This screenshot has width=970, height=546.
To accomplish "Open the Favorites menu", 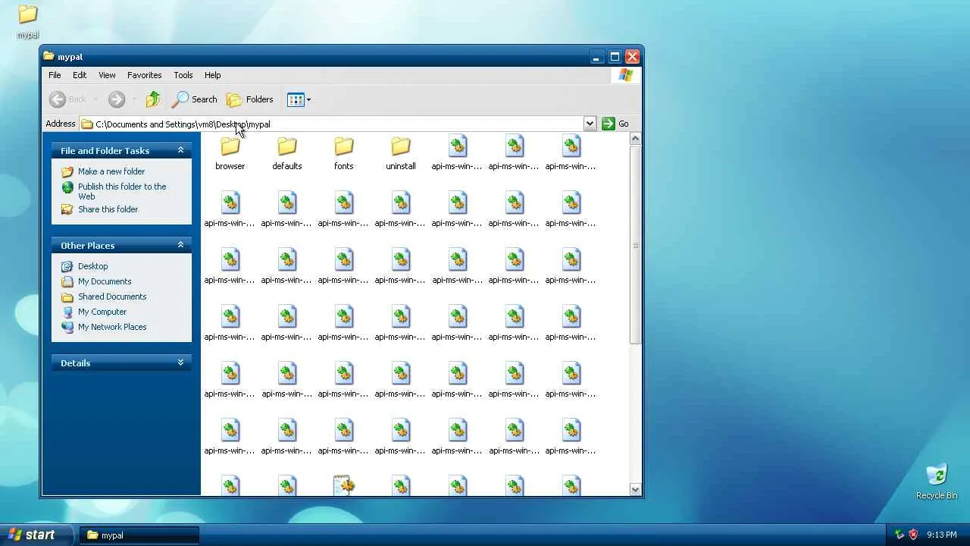I will 144,75.
